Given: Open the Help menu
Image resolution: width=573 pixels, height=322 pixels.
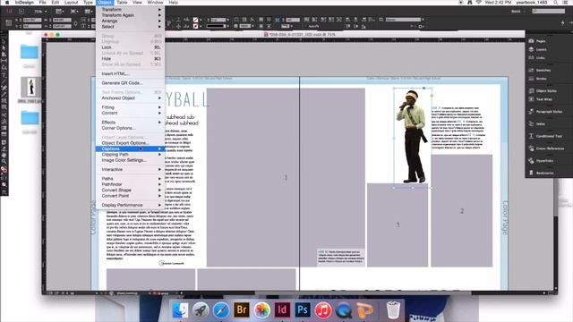Looking at the screenshot, I should click(x=173, y=2).
